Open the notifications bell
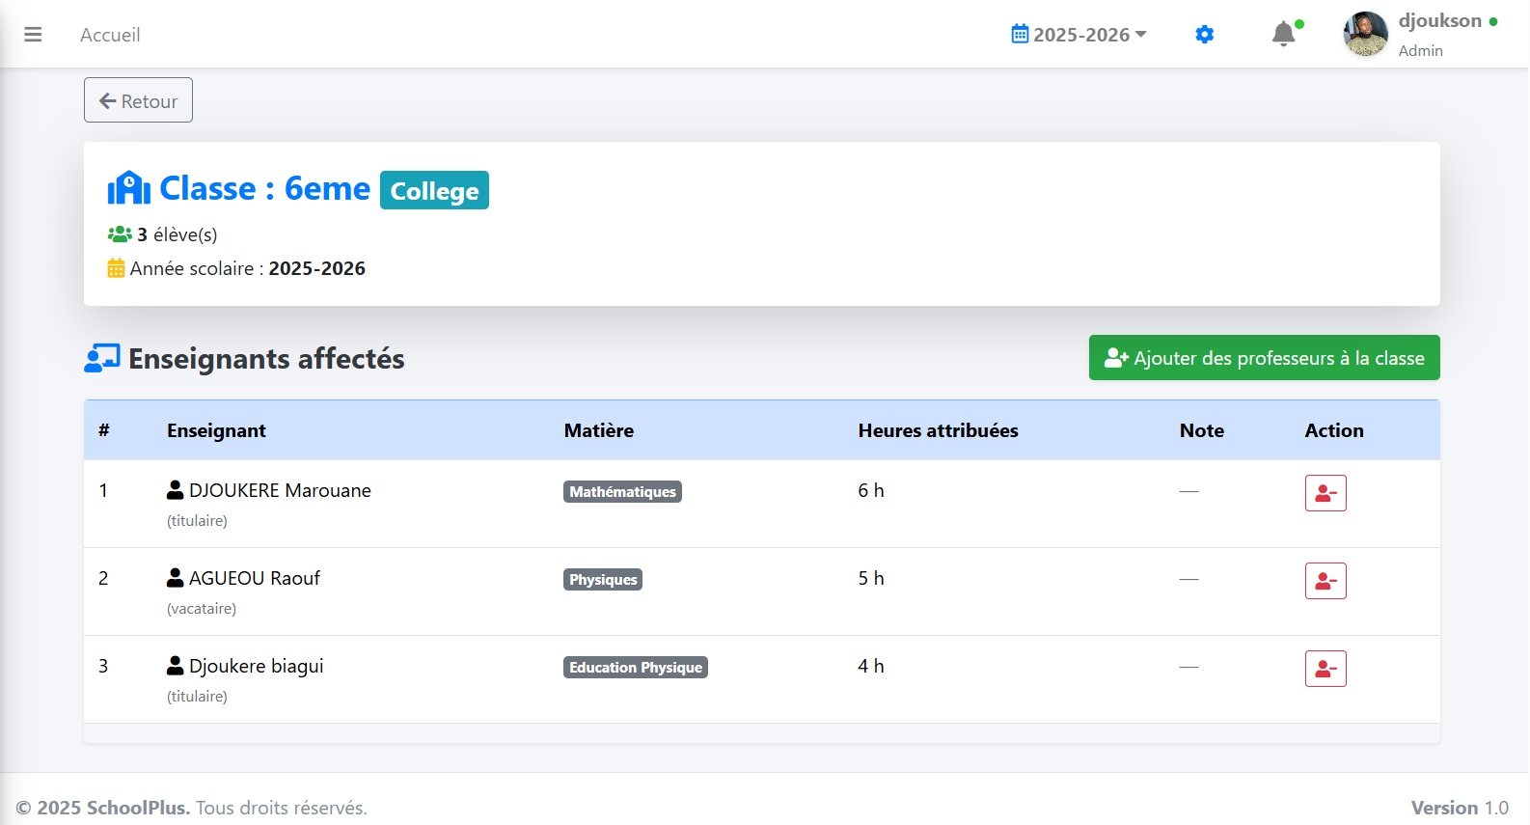This screenshot has height=825, width=1530. tap(1283, 35)
